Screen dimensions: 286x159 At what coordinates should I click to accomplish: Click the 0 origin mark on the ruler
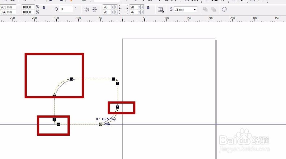point(122,18)
